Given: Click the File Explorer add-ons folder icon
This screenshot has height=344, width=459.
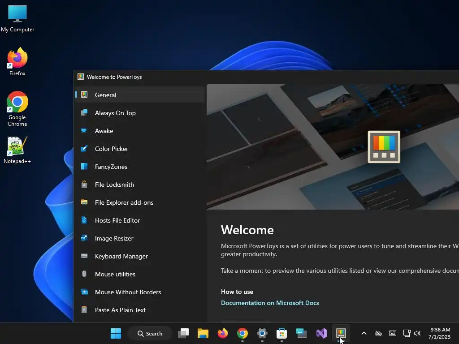Looking at the screenshot, I should pyautogui.click(x=84, y=202).
